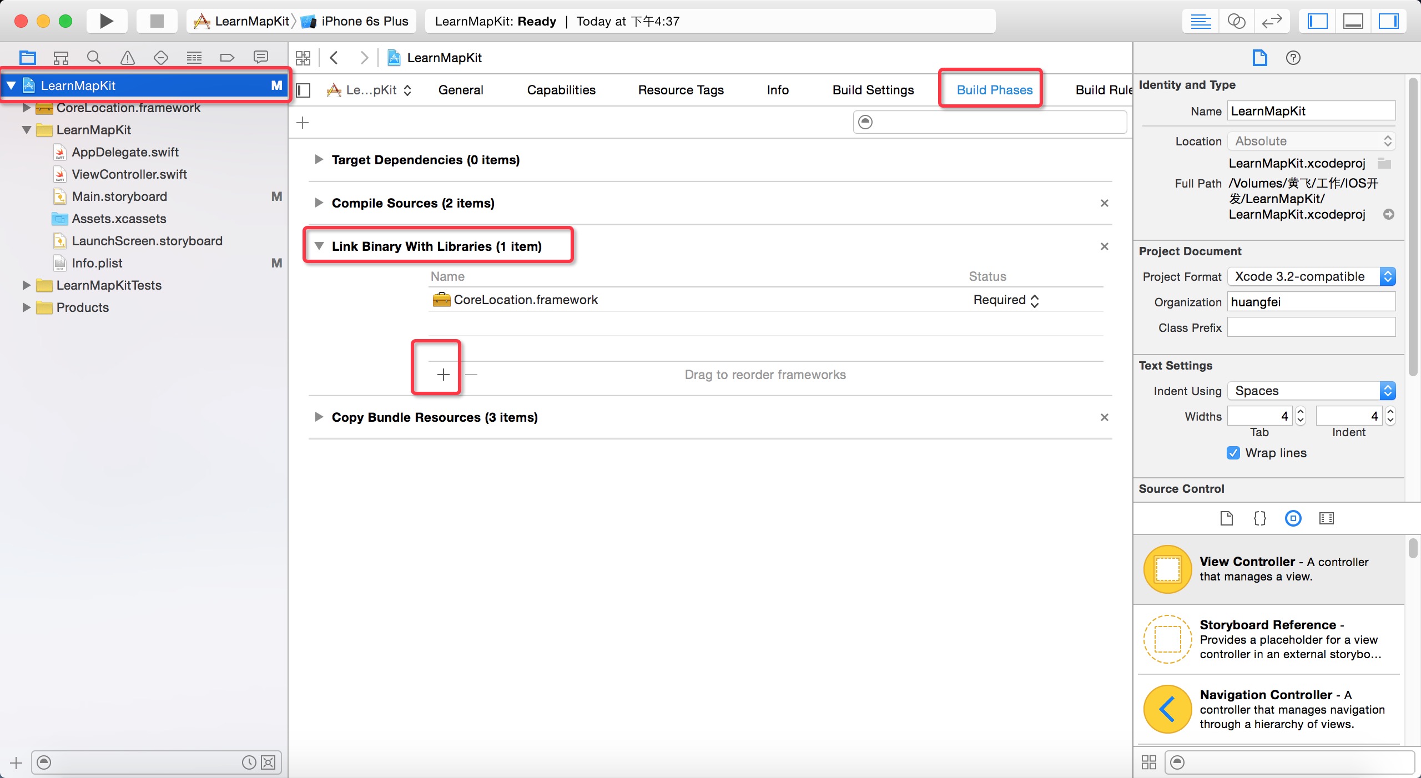The height and width of the screenshot is (778, 1421).
Task: Open Assets.xcassets catalog
Action: [119, 219]
